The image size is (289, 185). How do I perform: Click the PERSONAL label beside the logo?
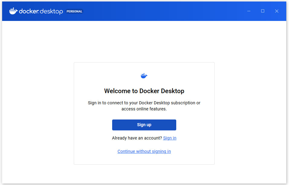(x=74, y=11)
